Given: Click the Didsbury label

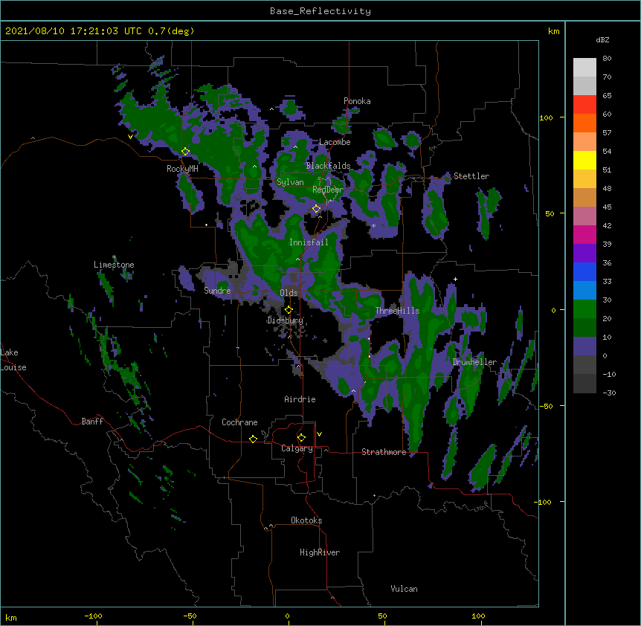Looking at the screenshot, I should click(x=285, y=320).
